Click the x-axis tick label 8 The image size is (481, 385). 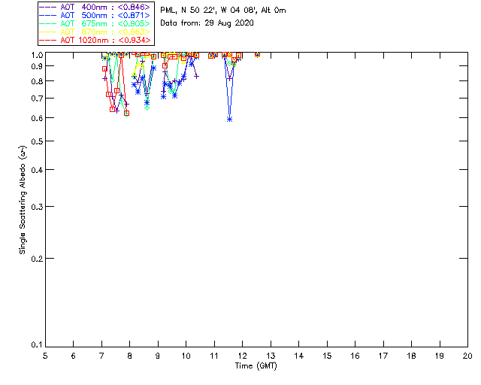click(130, 356)
